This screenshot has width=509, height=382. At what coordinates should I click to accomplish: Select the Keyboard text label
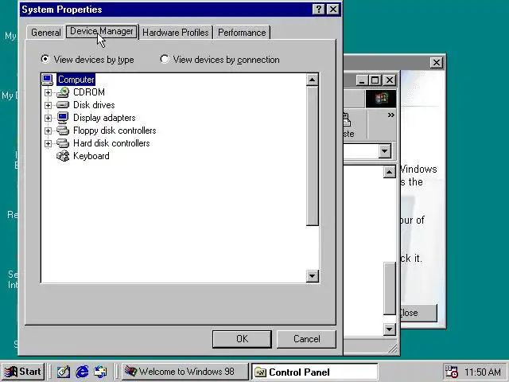click(x=91, y=156)
